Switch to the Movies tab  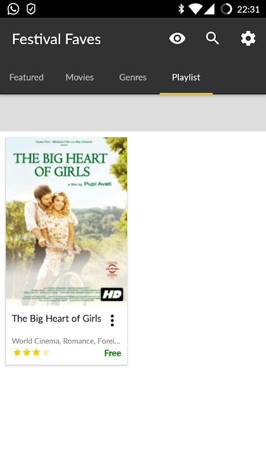80,77
